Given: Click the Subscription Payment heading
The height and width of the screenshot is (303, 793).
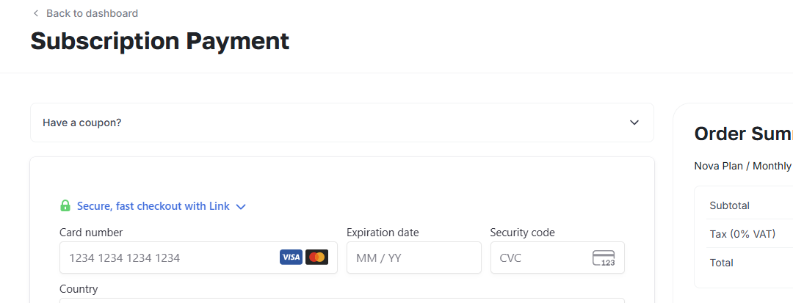Looking at the screenshot, I should click(x=160, y=41).
